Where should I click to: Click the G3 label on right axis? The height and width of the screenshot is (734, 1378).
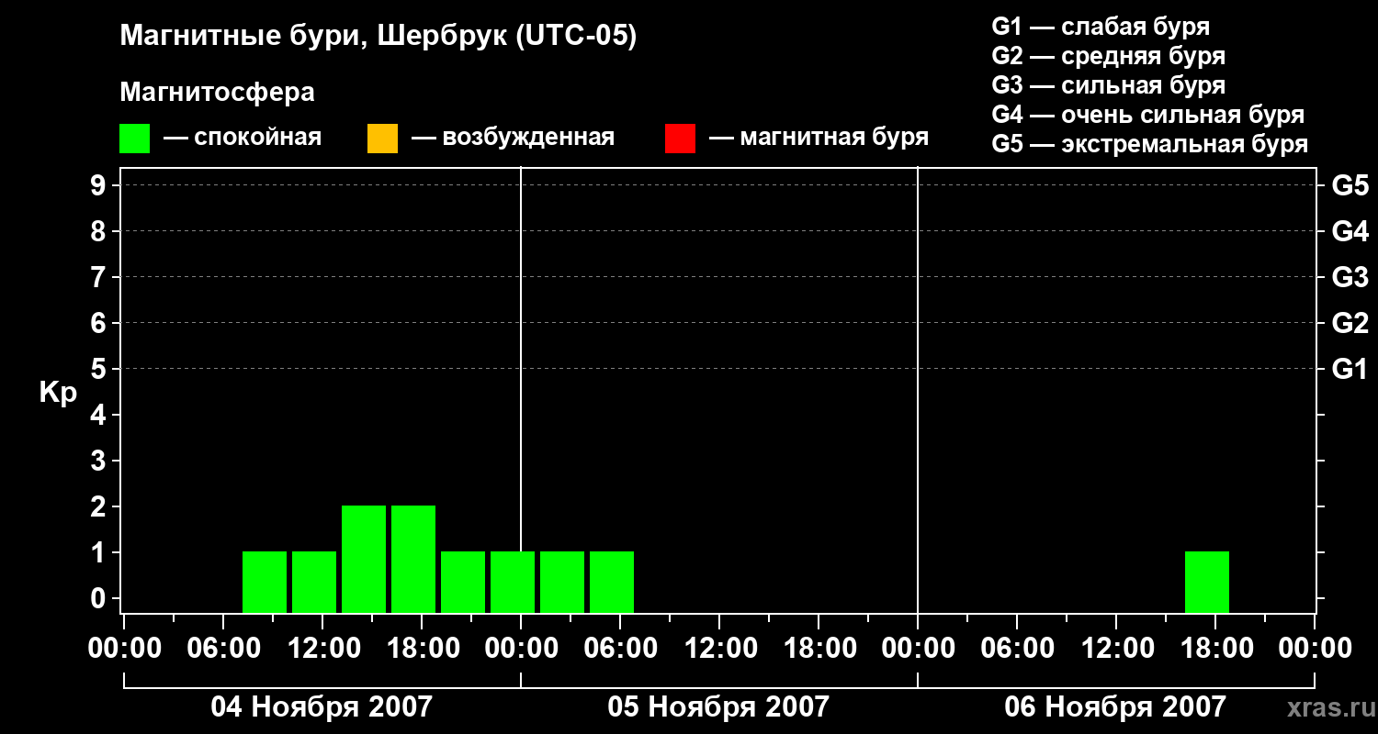point(1350,277)
